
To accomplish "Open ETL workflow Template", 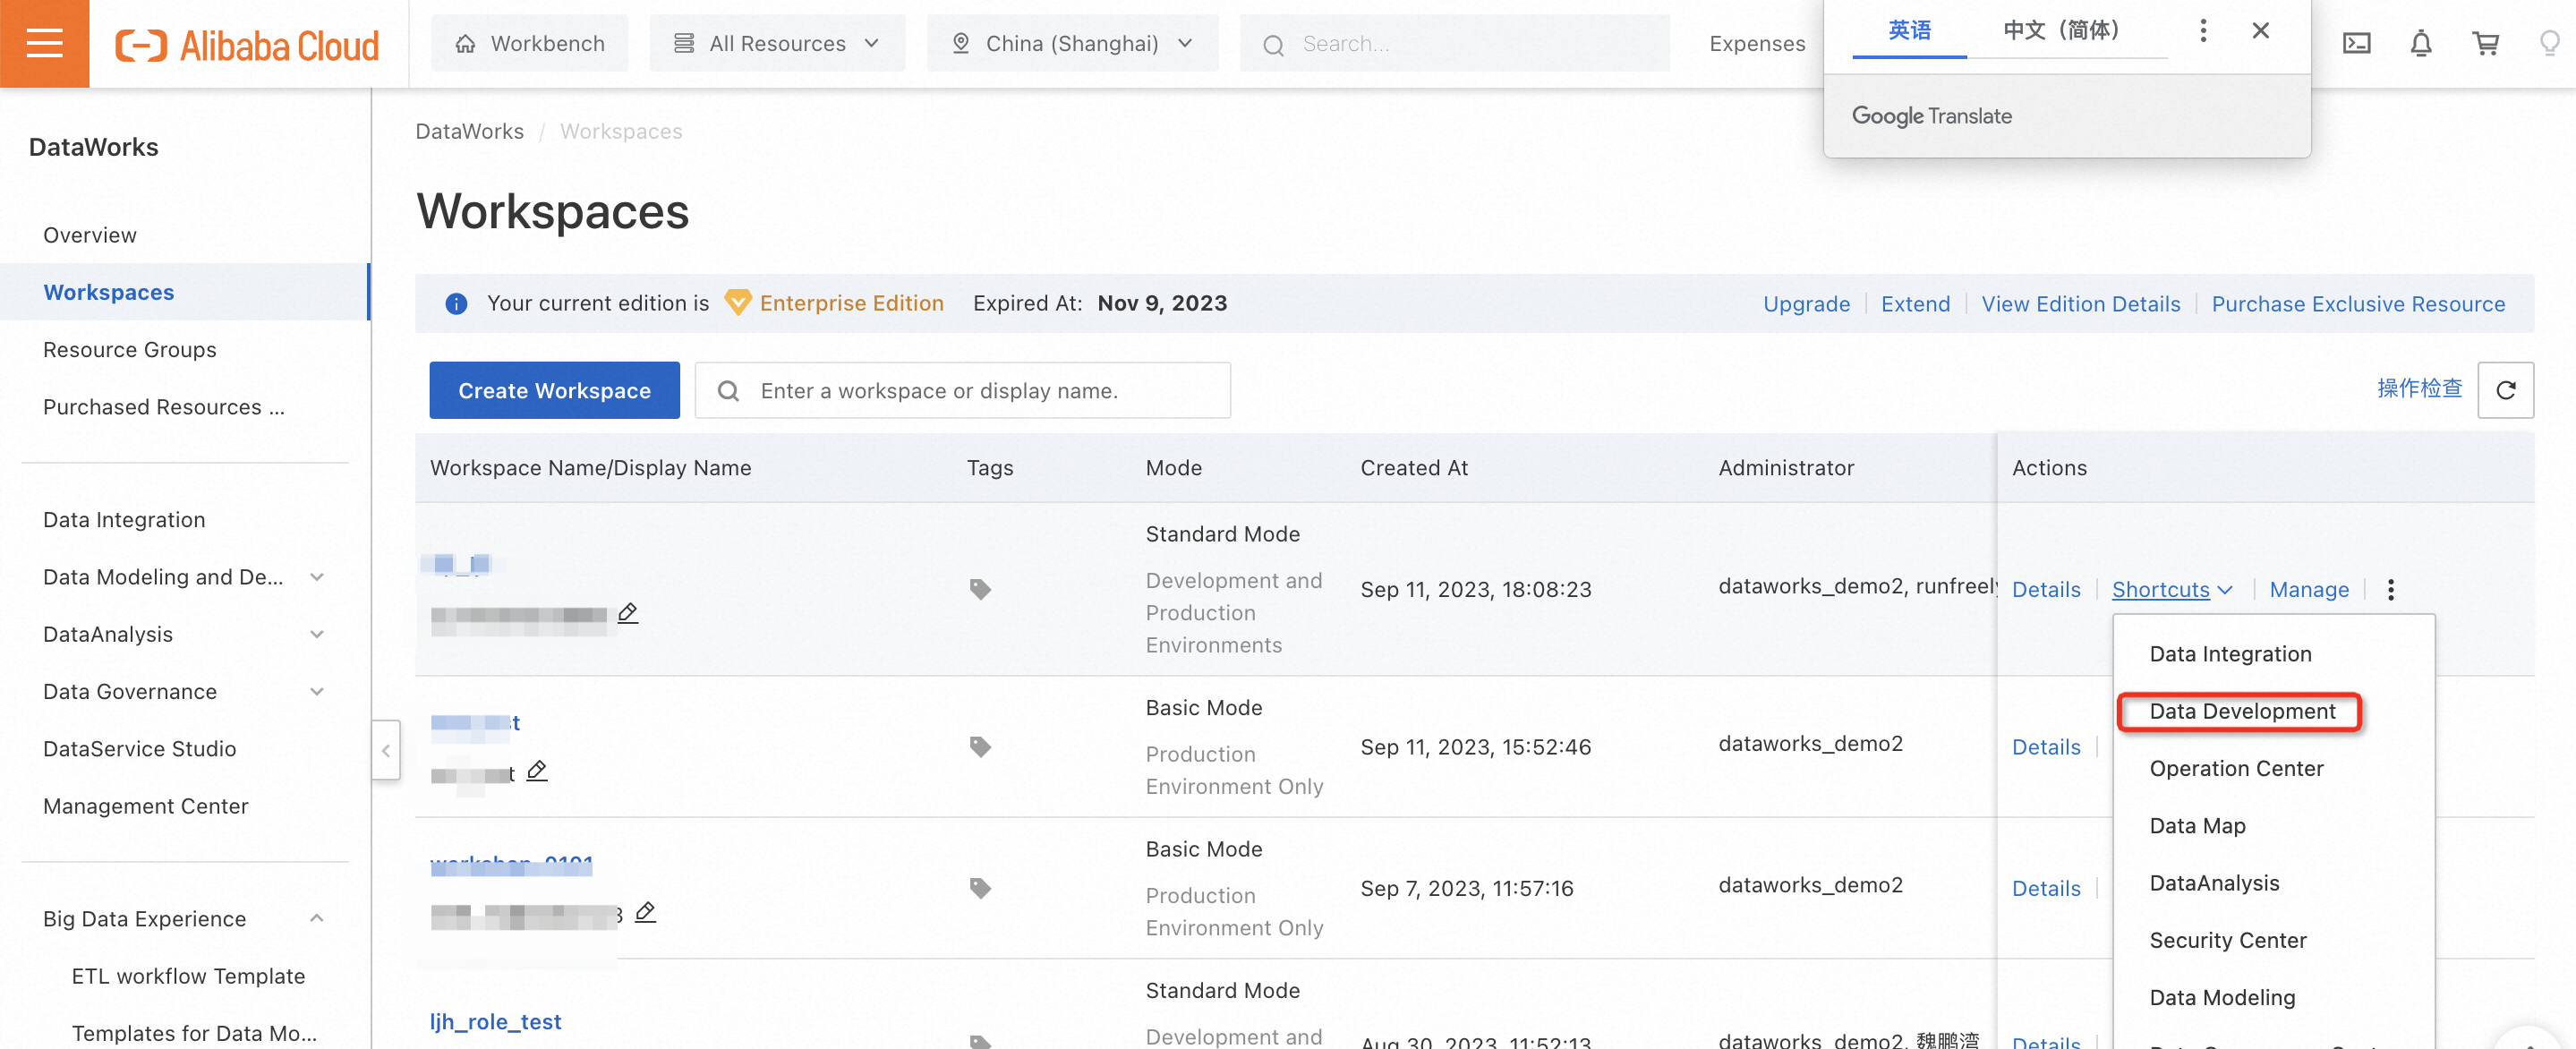I will 188,976.
